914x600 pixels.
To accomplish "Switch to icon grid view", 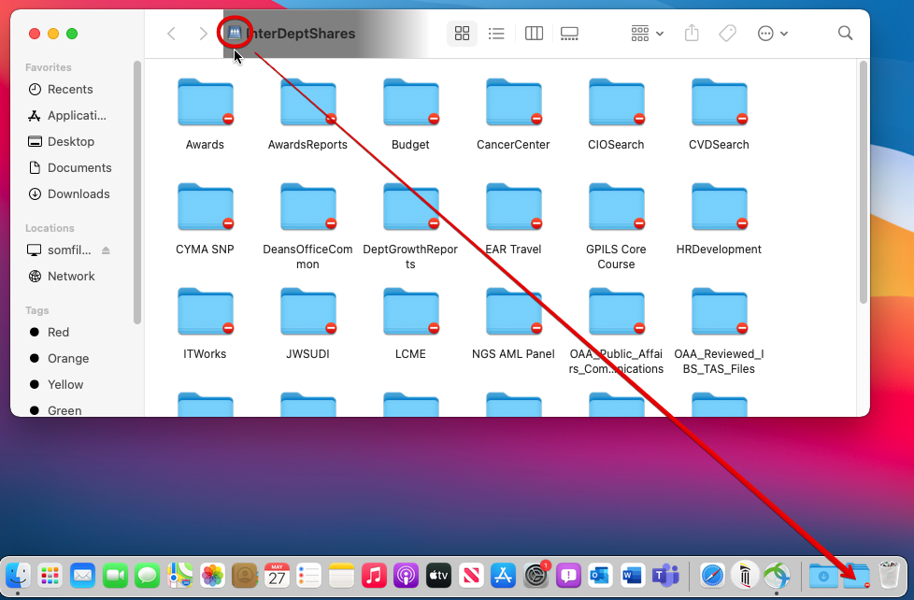I will pyautogui.click(x=462, y=34).
